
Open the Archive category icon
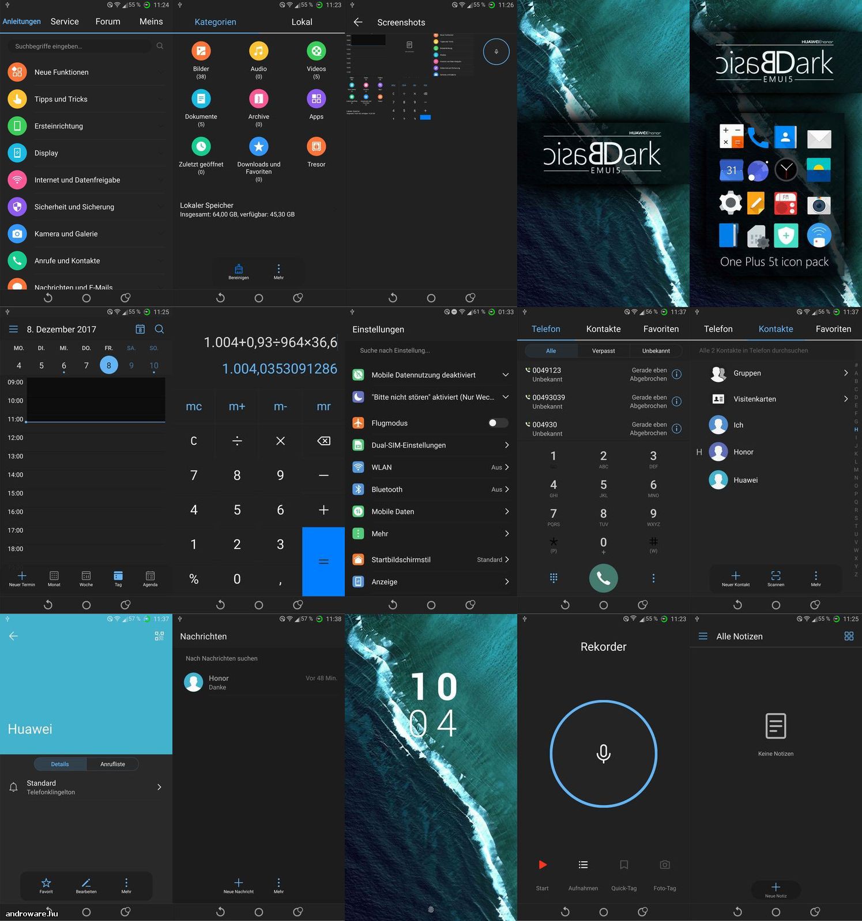tap(258, 99)
